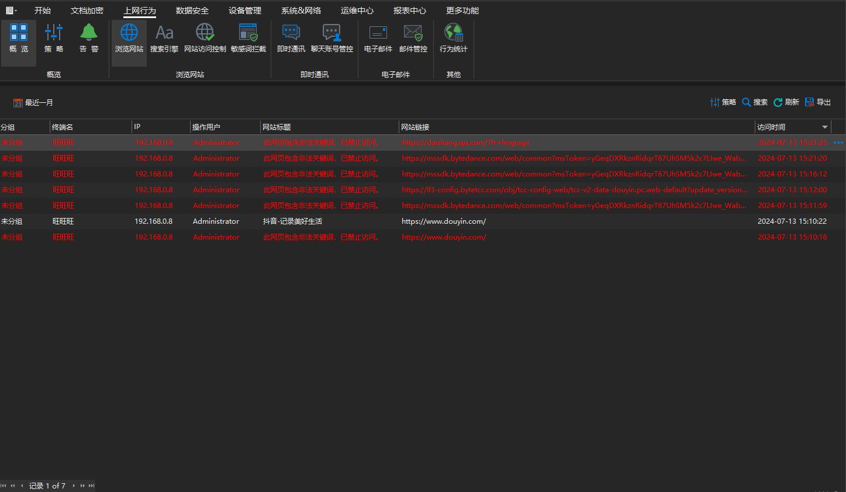Open 行为统计 in the ribbon
This screenshot has height=492, width=846.
click(454, 39)
